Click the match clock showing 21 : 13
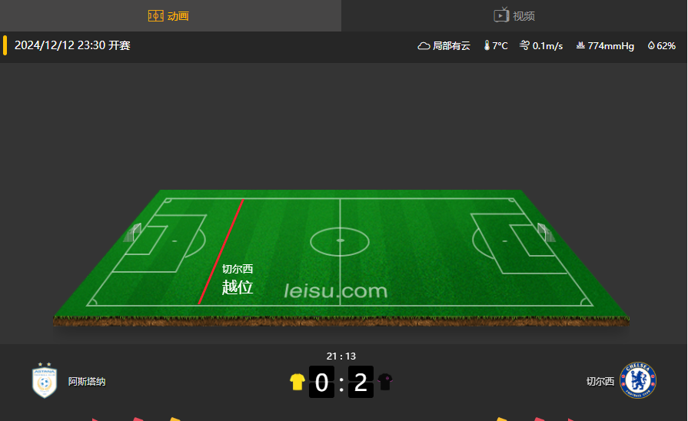The height and width of the screenshot is (421, 688). pos(341,356)
